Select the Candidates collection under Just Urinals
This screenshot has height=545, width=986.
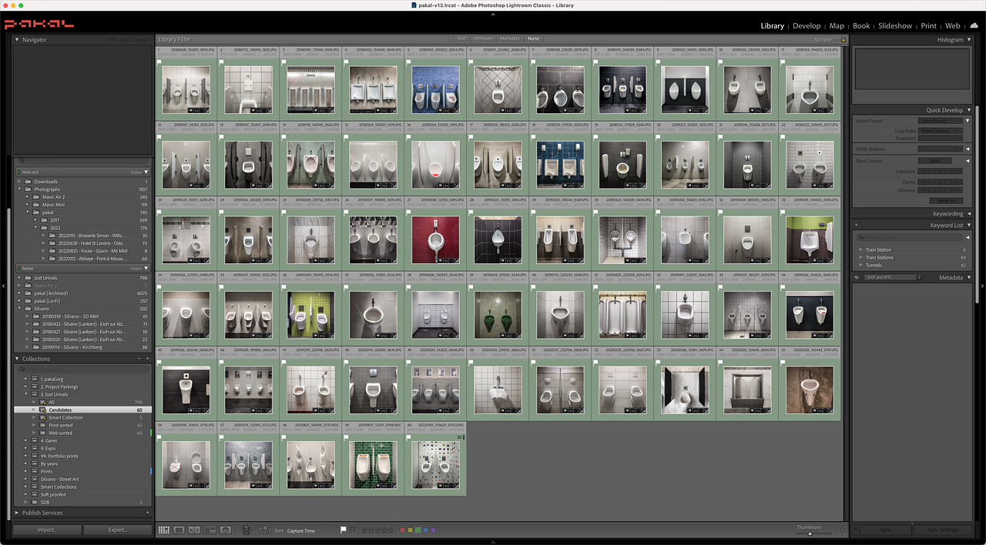point(62,410)
